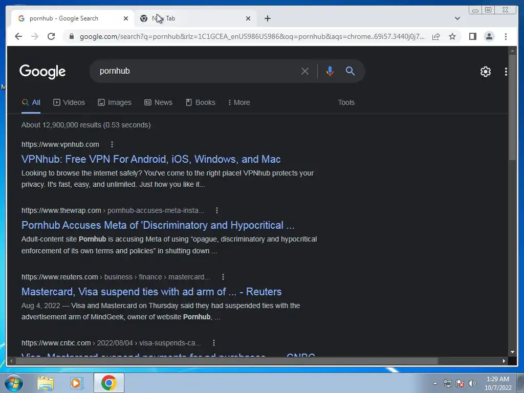This screenshot has width=524, height=393.
Task: Switch to the News tab
Action: 159,102
